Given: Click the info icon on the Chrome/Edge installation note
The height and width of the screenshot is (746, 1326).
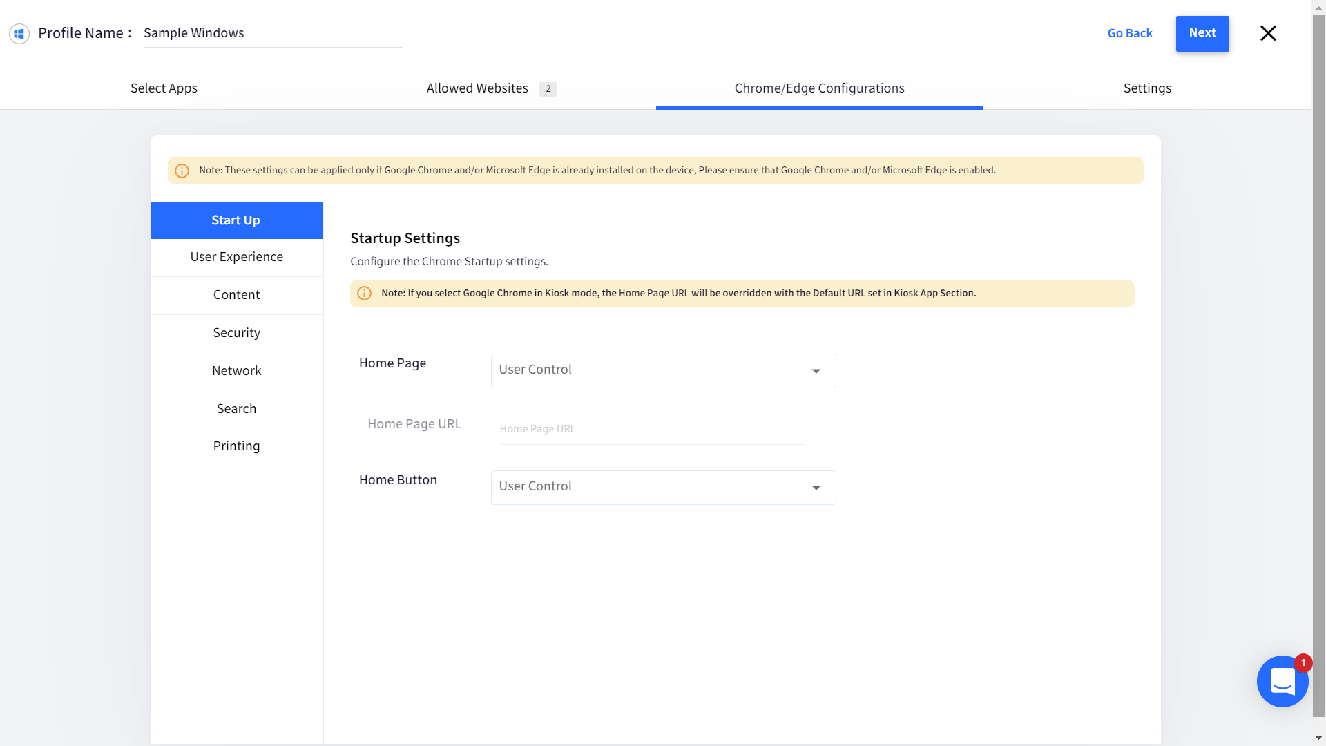Looking at the screenshot, I should (x=182, y=171).
